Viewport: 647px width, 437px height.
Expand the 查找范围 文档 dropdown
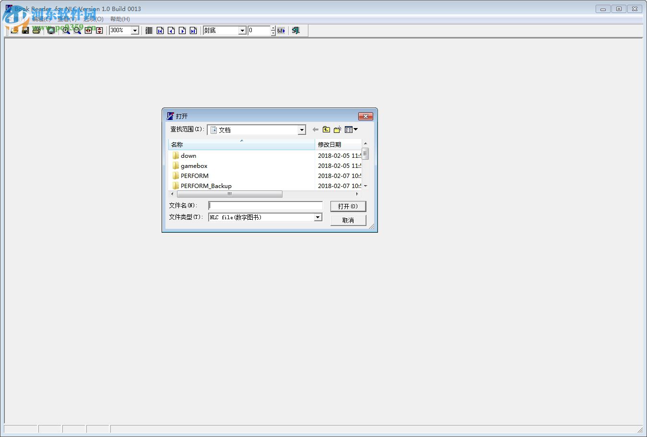coord(302,130)
